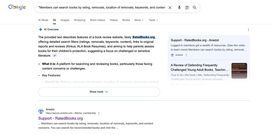Click the Challenged Young Adult Books cover thumbnail
Image resolution: width=272 pixels, height=135 pixels.
pyautogui.click(x=239, y=71)
